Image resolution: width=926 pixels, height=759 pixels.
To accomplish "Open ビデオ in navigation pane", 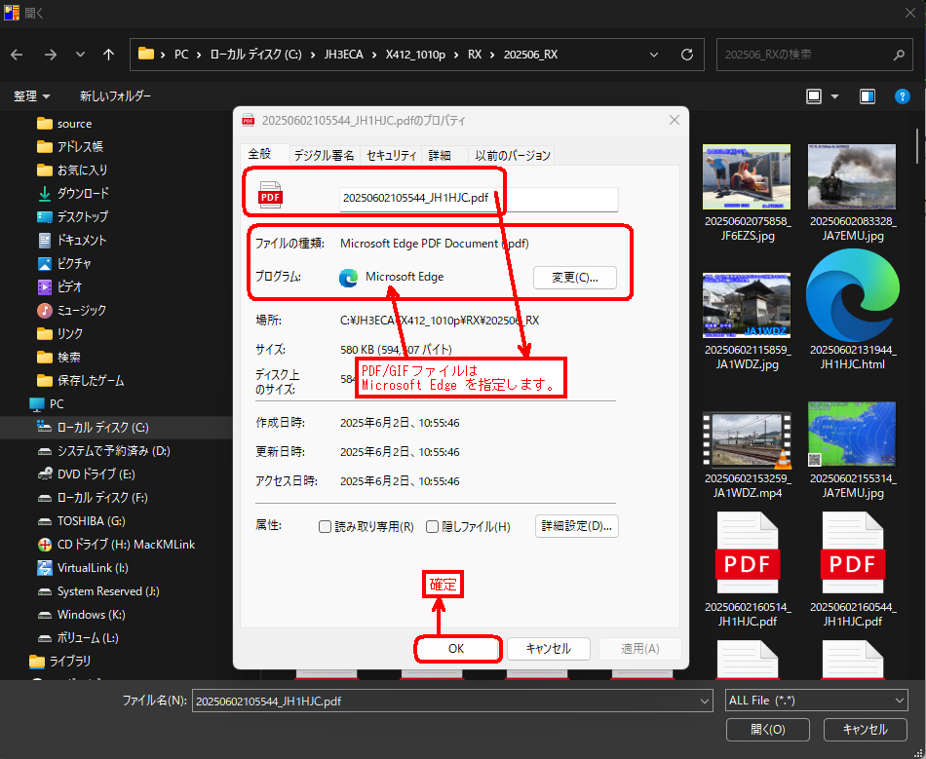I will coord(59,286).
